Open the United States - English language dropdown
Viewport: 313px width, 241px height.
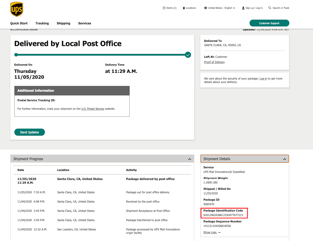click(x=220, y=8)
